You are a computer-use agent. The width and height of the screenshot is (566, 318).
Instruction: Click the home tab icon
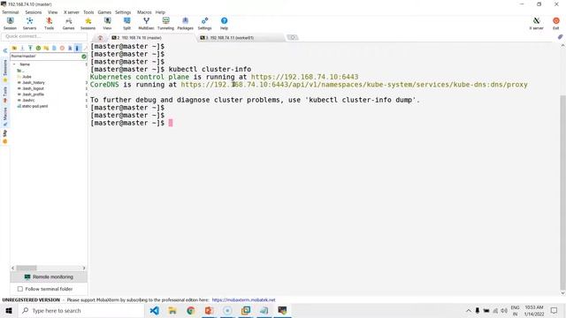100,38
